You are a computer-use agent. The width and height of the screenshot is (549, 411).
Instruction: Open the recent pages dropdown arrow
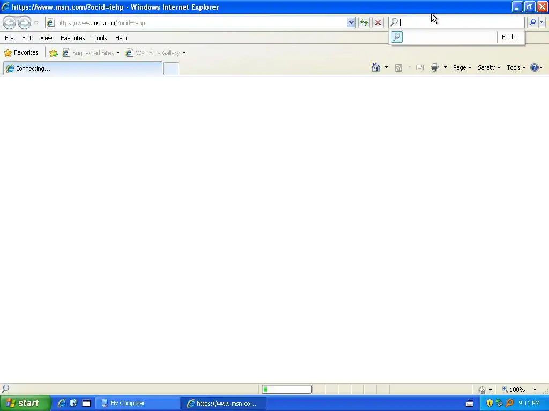coord(36,23)
